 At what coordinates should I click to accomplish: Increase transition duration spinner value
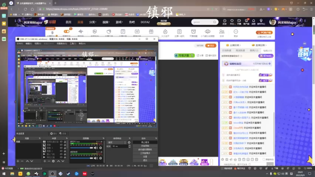click(x=130, y=145)
